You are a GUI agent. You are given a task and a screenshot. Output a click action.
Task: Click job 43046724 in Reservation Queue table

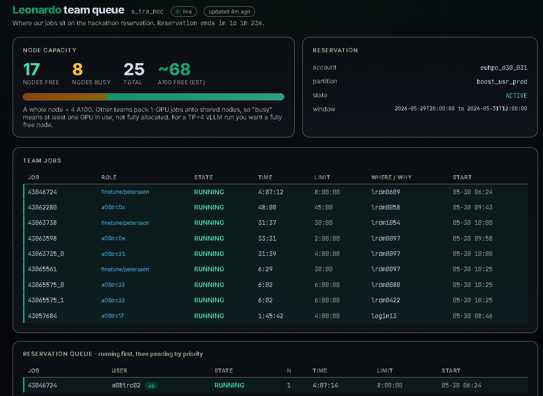tap(42, 386)
